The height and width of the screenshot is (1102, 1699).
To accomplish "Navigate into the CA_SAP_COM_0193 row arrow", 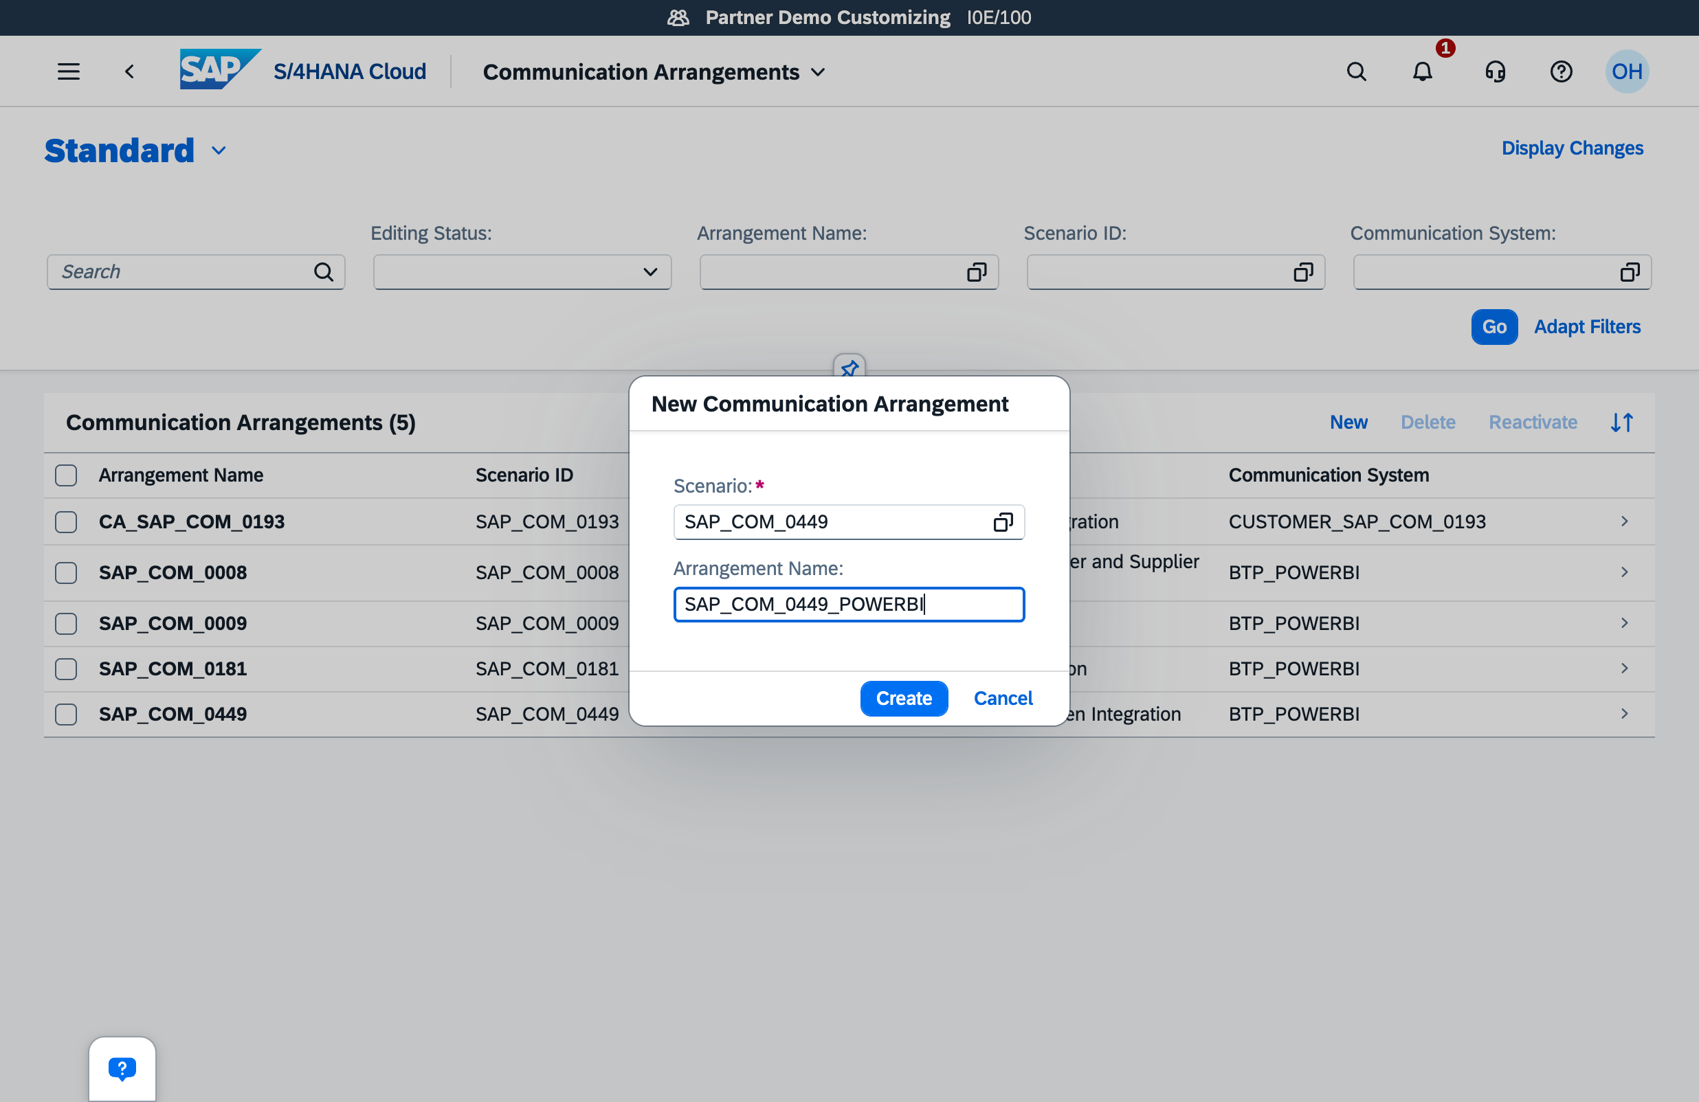I will [1624, 521].
